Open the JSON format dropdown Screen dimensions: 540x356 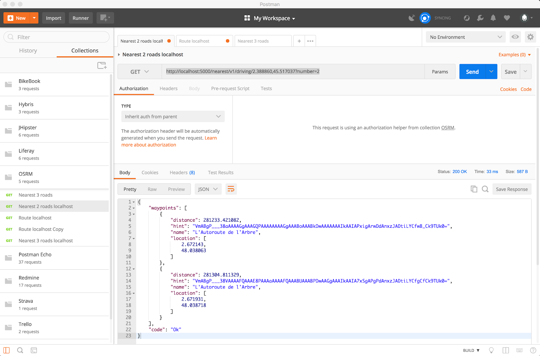point(208,189)
